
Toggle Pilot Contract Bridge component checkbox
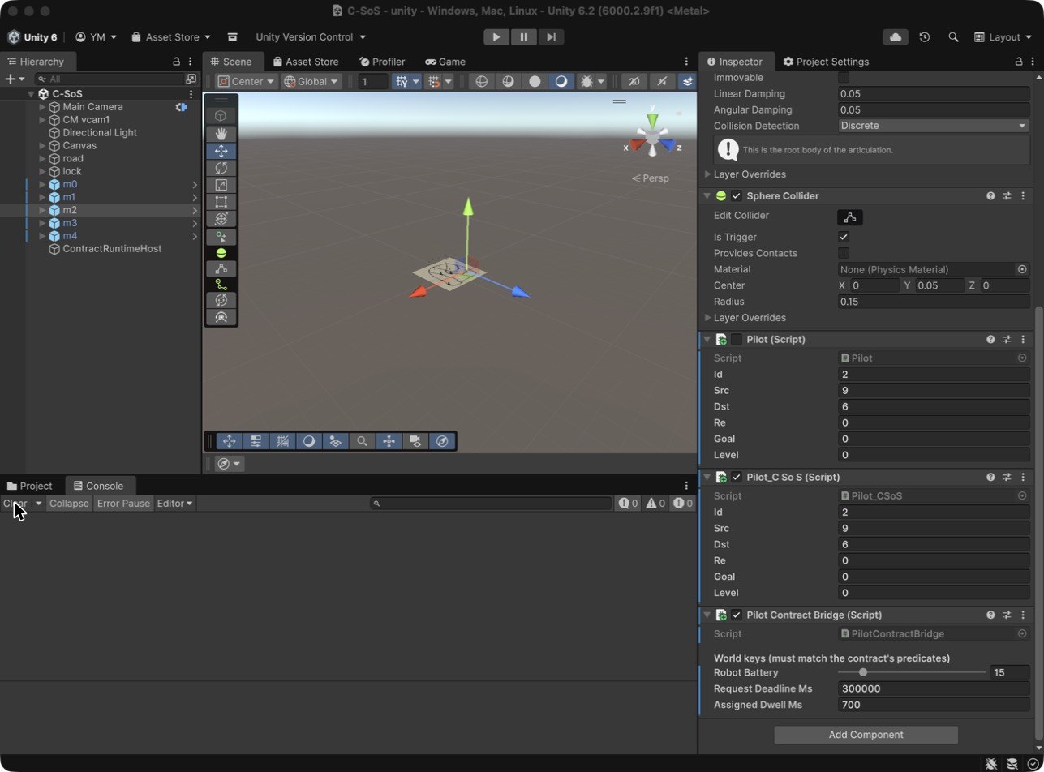(x=737, y=615)
